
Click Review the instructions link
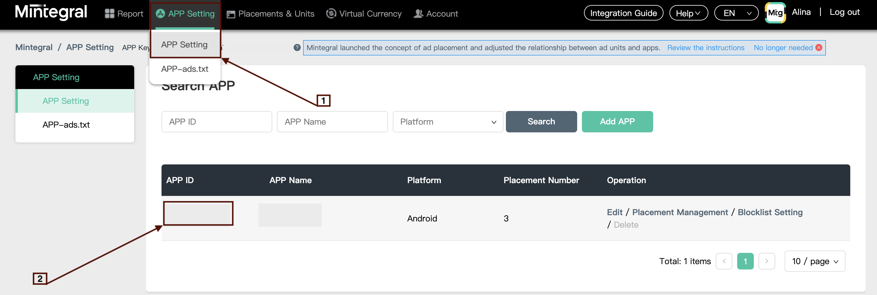[705, 48]
